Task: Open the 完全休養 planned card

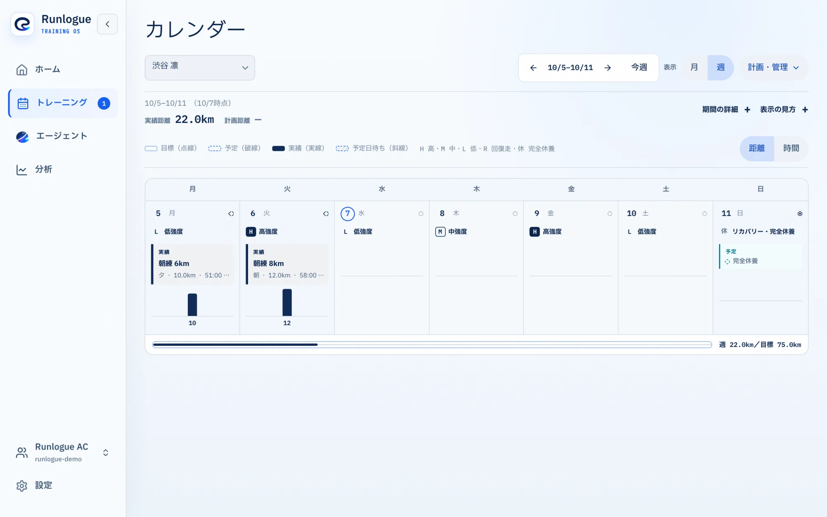Action: (x=760, y=256)
